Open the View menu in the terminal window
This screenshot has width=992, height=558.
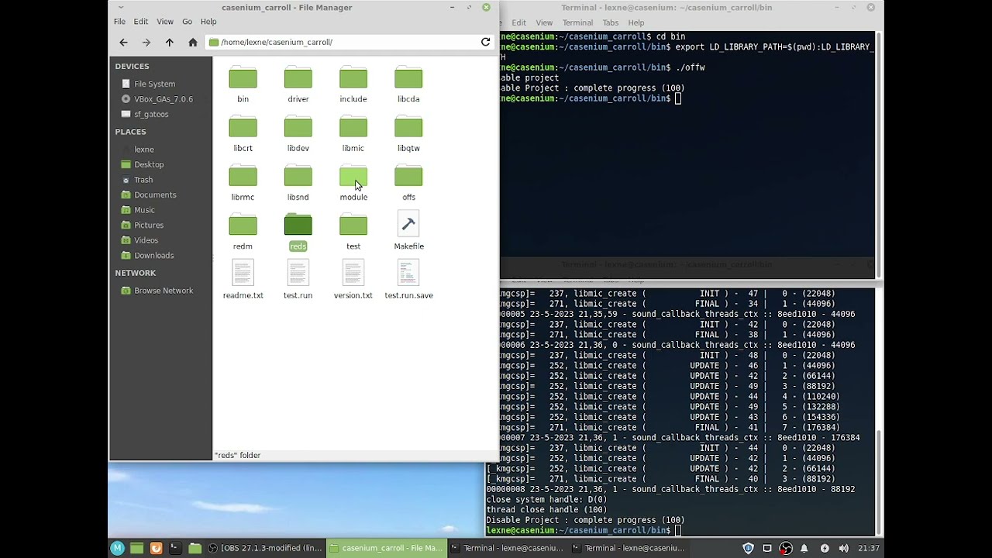tap(544, 22)
